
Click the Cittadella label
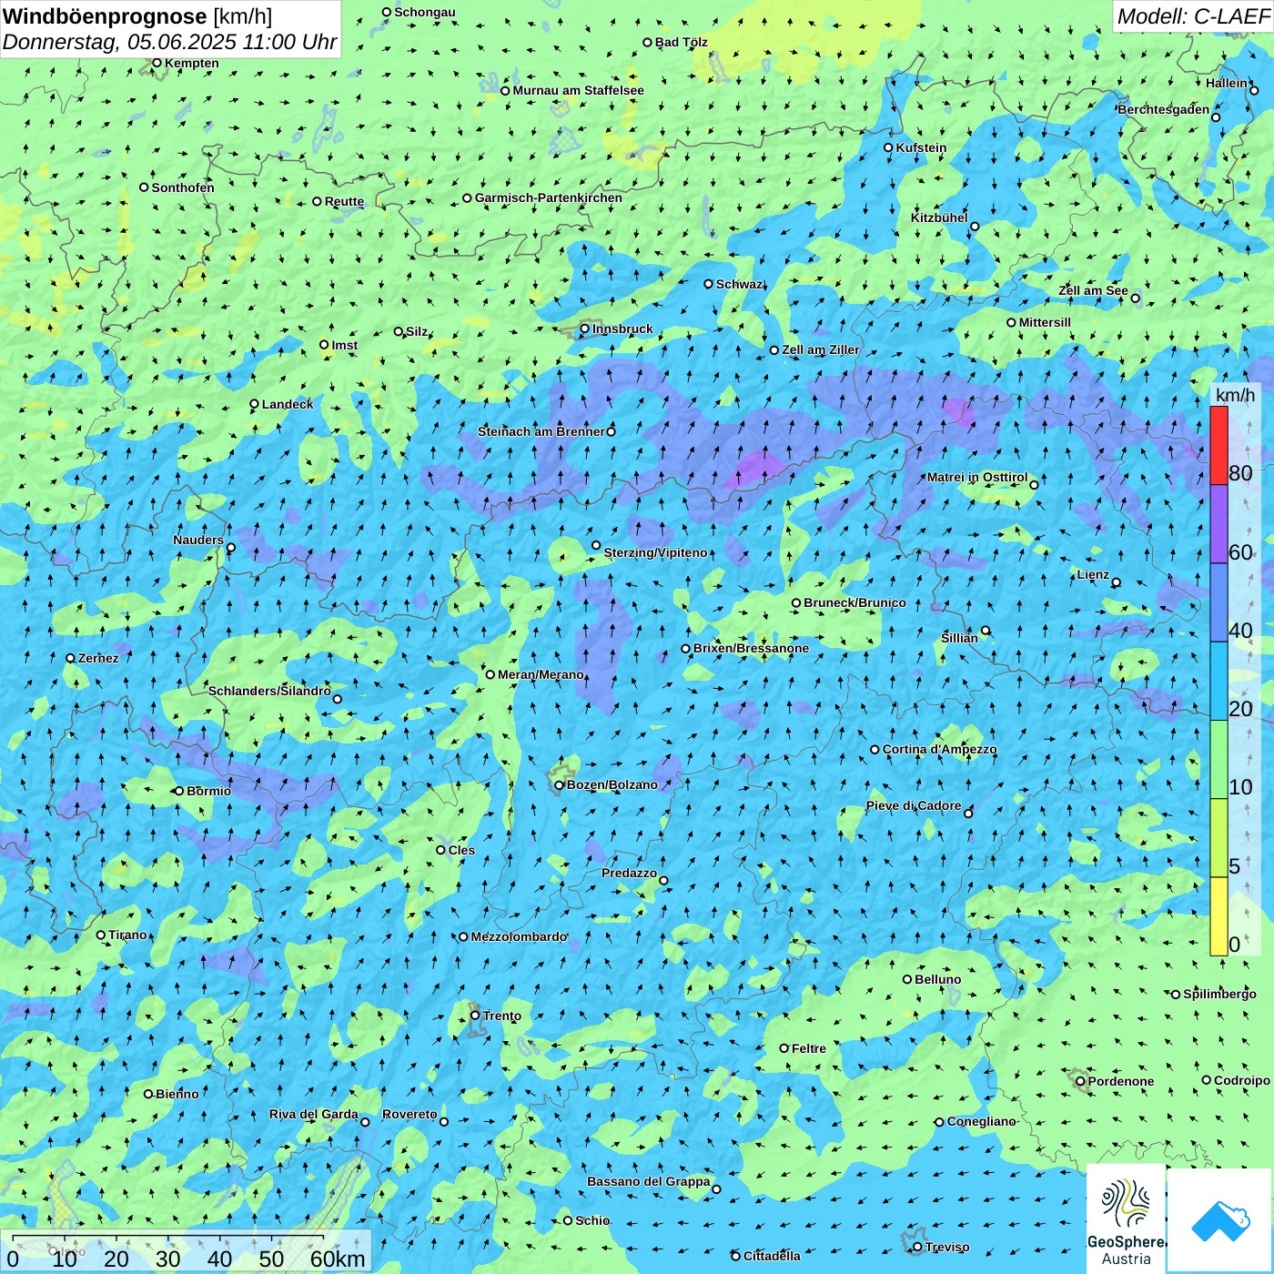772,1256
